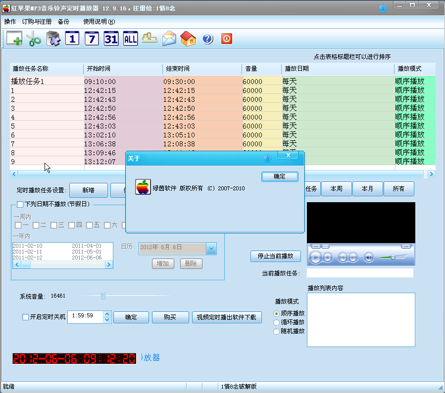The width and height of the screenshot is (445, 393).
Task: Click the right arrow of the date list scrollbar
Action: click(x=109, y=264)
